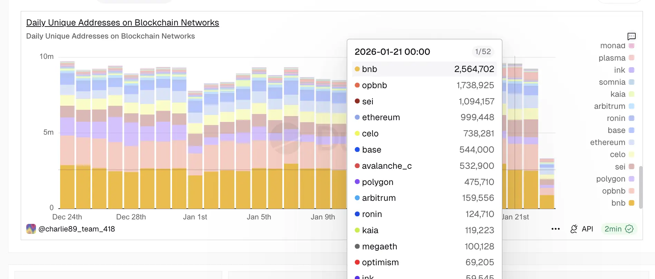Click the API plug button

point(582,229)
